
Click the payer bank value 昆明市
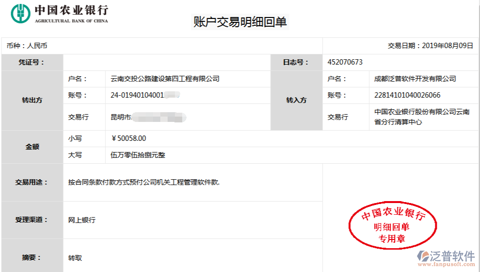click(120, 117)
